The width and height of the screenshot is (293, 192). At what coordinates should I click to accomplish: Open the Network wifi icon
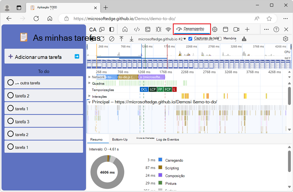(x=168, y=29)
